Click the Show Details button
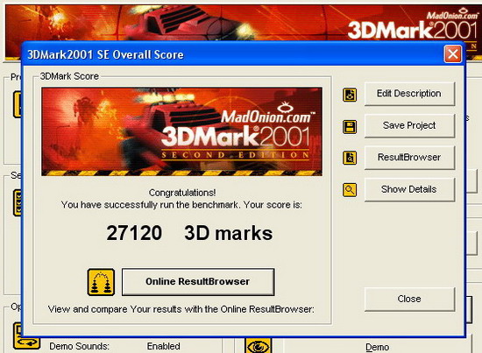 [x=409, y=189]
